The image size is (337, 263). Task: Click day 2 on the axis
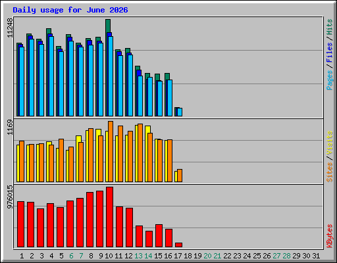(x=32, y=256)
